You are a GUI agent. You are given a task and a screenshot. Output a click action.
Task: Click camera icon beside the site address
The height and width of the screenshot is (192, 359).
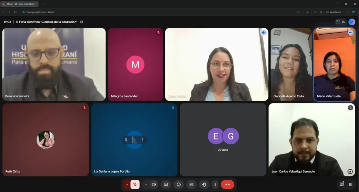(23, 12)
